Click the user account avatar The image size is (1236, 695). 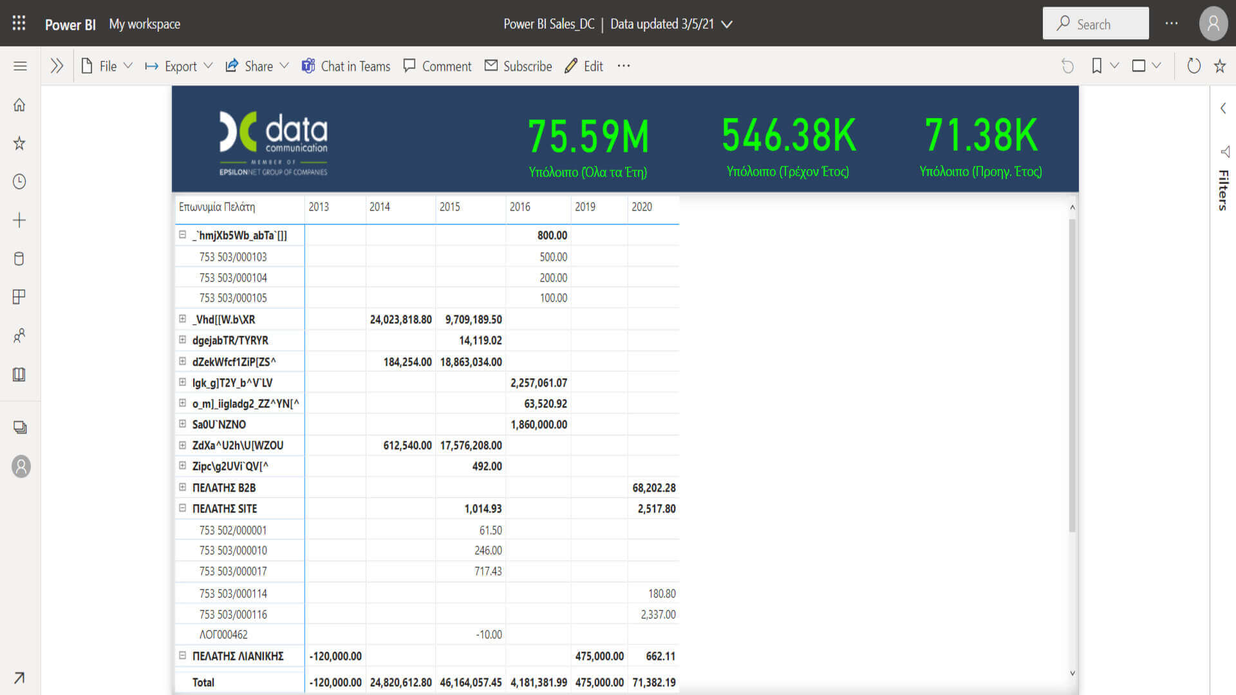pos(1213,24)
